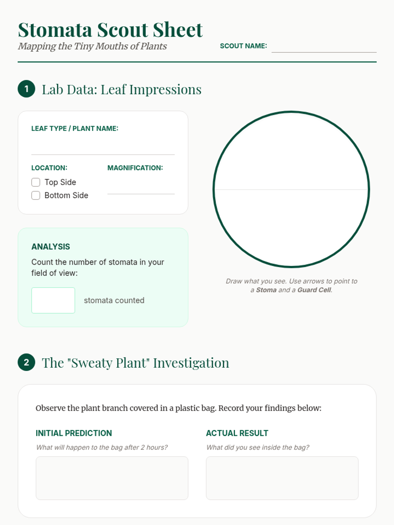
Task: Click the Actual Result text box
Action: coord(282,478)
